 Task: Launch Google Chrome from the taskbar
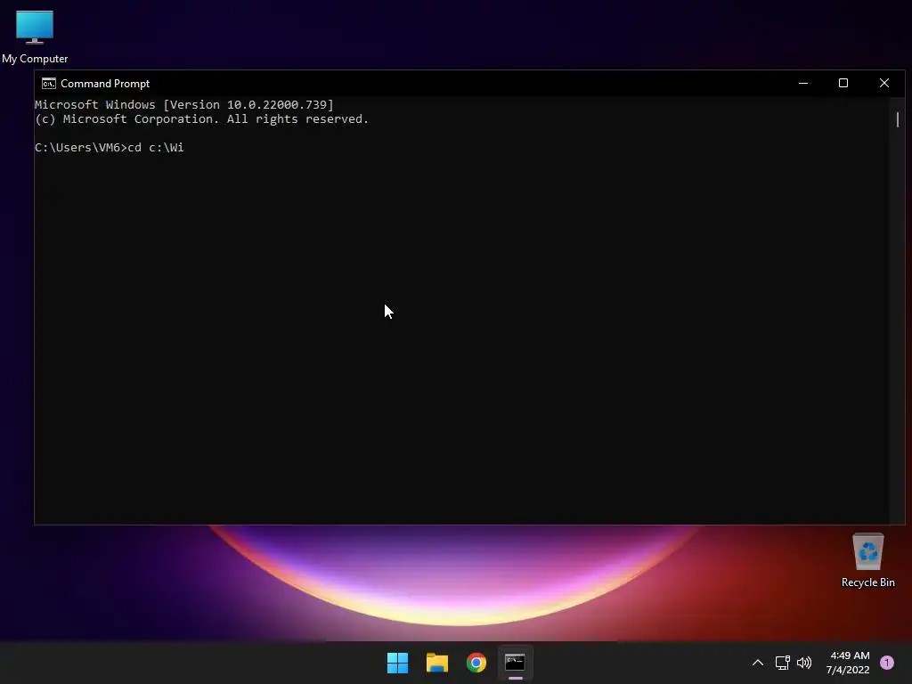click(476, 663)
